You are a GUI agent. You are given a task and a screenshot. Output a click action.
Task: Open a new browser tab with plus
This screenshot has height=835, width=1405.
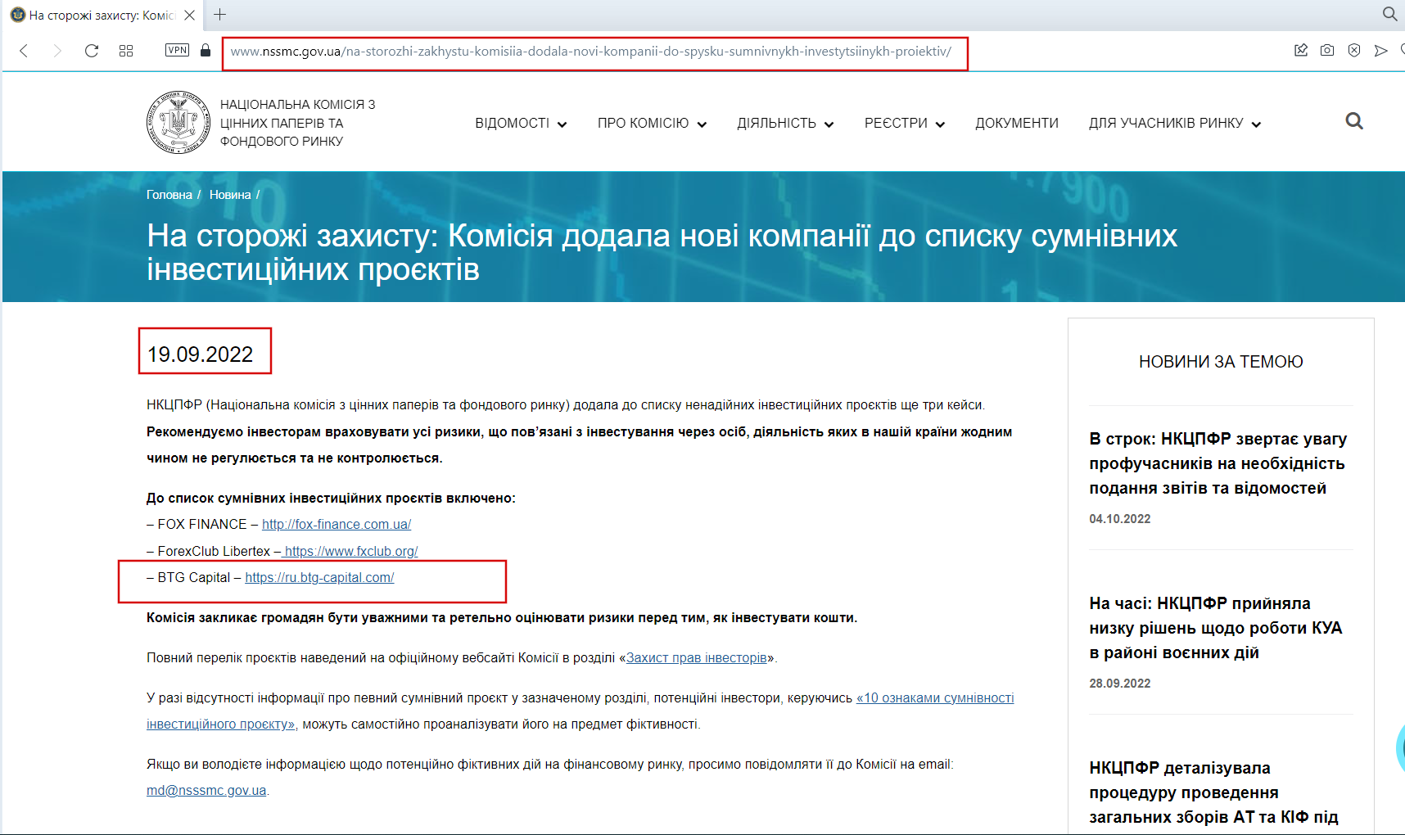coord(219,15)
